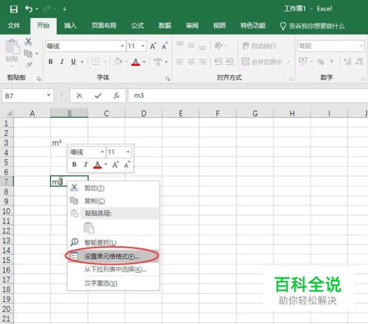368x324 pixels.
Task: Toggle Italic in floating mini toolbar
Action: [86, 165]
